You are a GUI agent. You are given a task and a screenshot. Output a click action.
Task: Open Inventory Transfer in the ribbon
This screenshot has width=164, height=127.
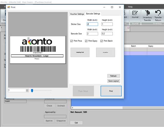(x=147, y=15)
